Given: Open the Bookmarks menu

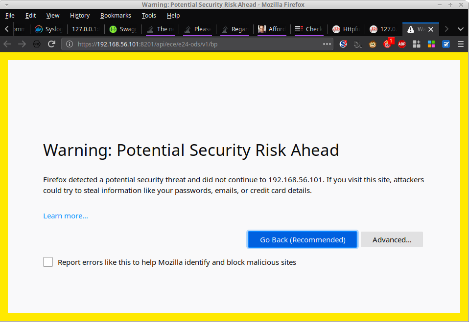Looking at the screenshot, I should click(x=116, y=16).
